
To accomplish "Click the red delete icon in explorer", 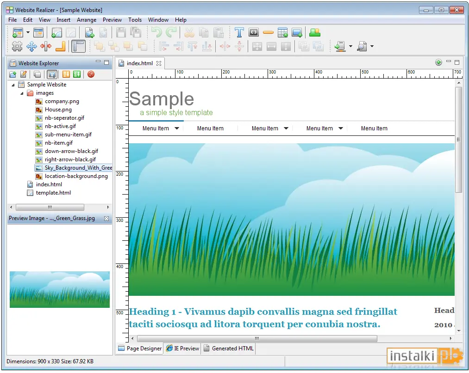I will click(91, 74).
